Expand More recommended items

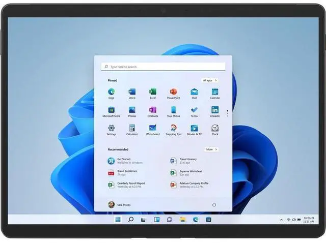(211, 149)
